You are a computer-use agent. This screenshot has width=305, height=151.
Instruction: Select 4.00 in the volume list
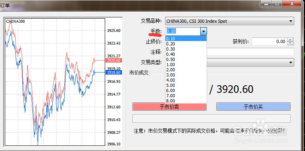(x=186, y=80)
